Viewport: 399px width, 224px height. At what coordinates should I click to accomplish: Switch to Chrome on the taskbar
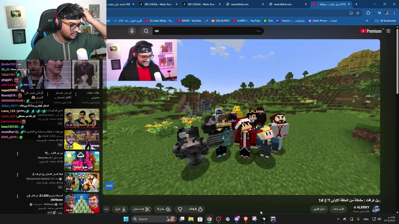[209, 219]
